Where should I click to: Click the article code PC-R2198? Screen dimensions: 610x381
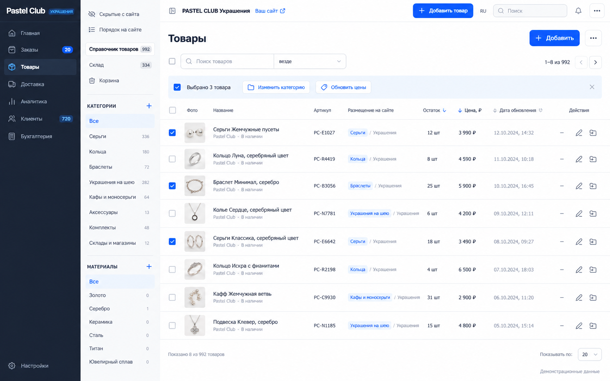pyautogui.click(x=325, y=270)
